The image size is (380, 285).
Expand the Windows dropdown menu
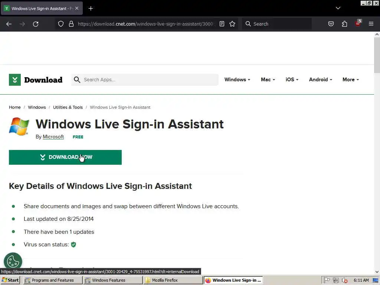[x=237, y=79]
